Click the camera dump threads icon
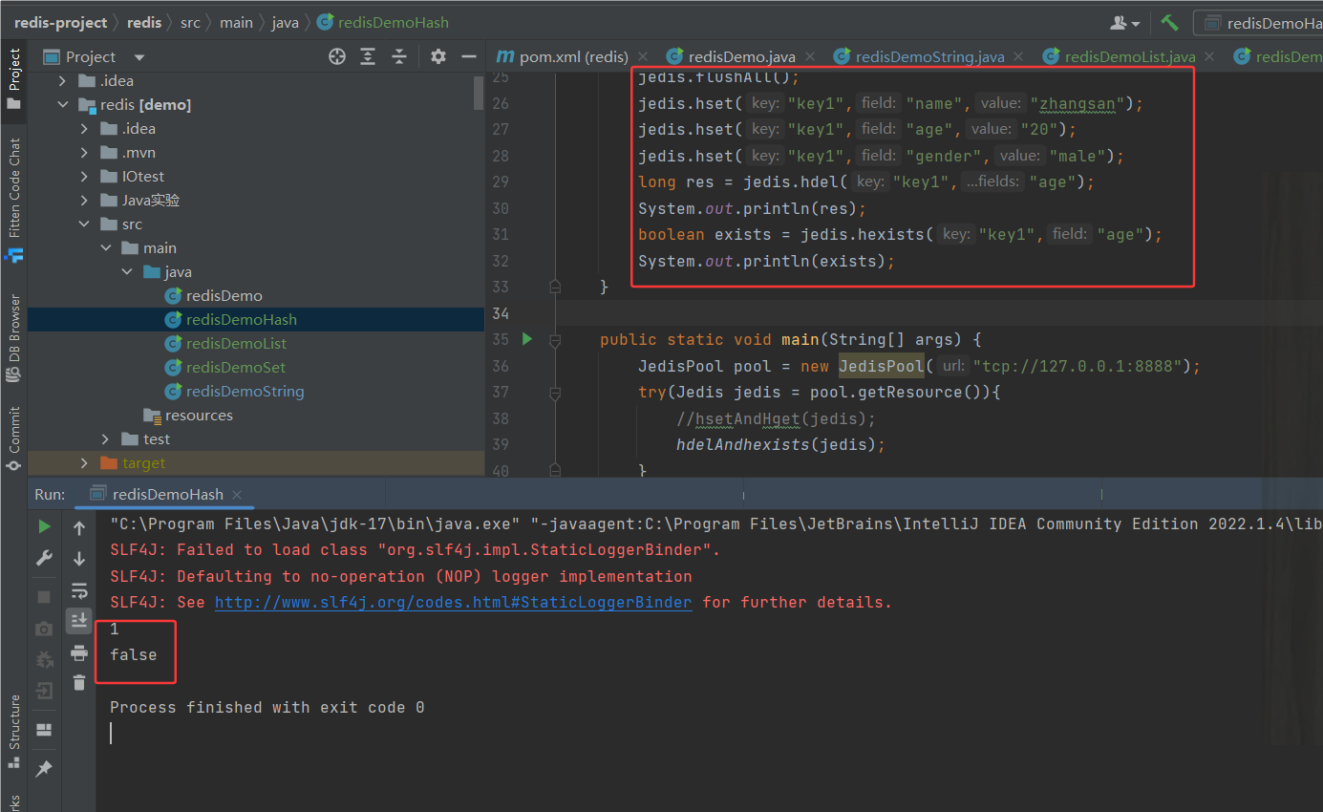 (44, 629)
